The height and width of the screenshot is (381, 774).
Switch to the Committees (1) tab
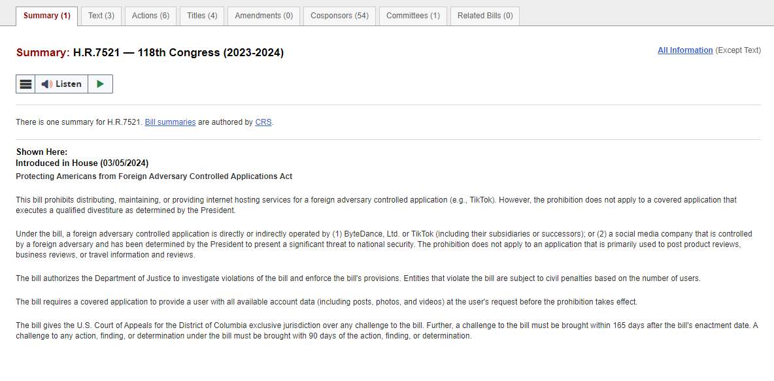tap(413, 16)
